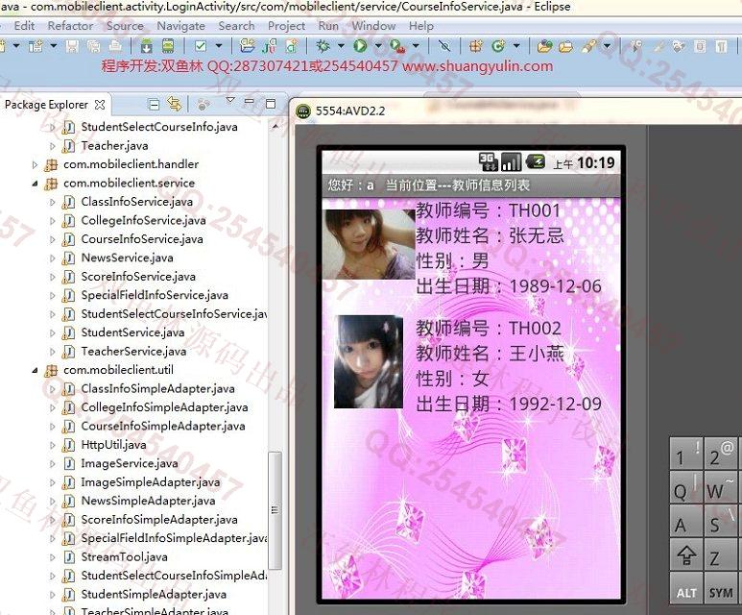
Task: Open the Android SDK Manager icon
Action: click(146, 46)
